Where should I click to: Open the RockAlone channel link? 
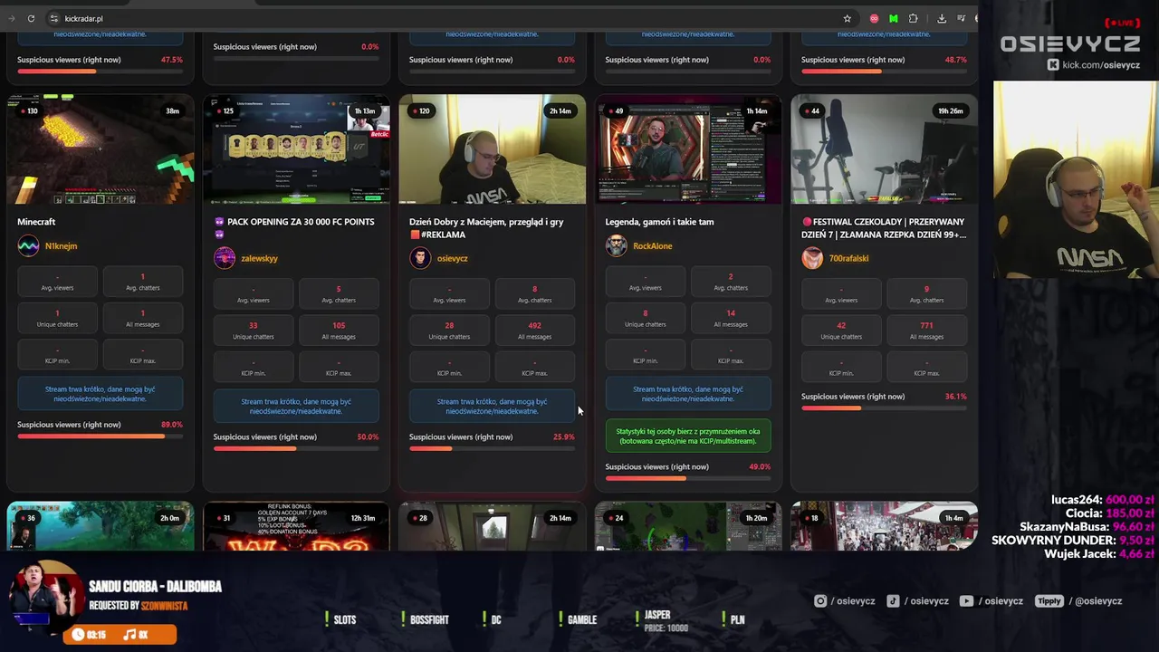652,246
